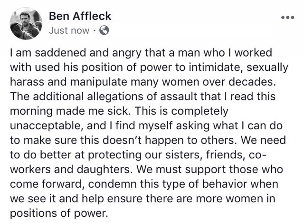This screenshot has width=304, height=223.
Task: Click the first line starting 'I am saddened'
Action: coord(141,53)
